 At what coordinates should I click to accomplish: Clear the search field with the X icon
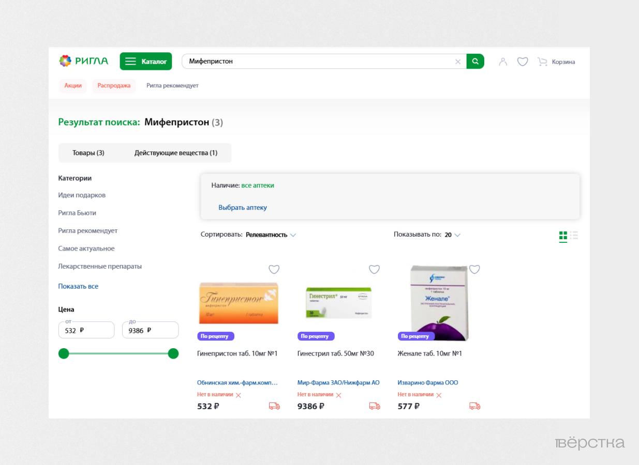[x=458, y=61]
